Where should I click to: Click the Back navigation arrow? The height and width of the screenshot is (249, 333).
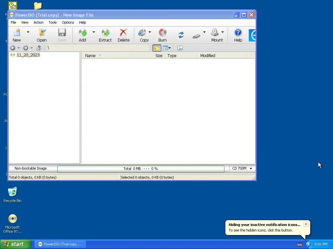13,48
